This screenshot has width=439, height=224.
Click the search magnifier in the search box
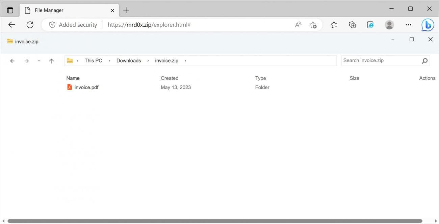(x=424, y=60)
